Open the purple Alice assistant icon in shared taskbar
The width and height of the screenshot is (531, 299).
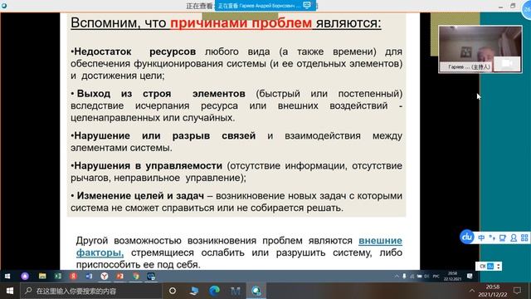25,277
